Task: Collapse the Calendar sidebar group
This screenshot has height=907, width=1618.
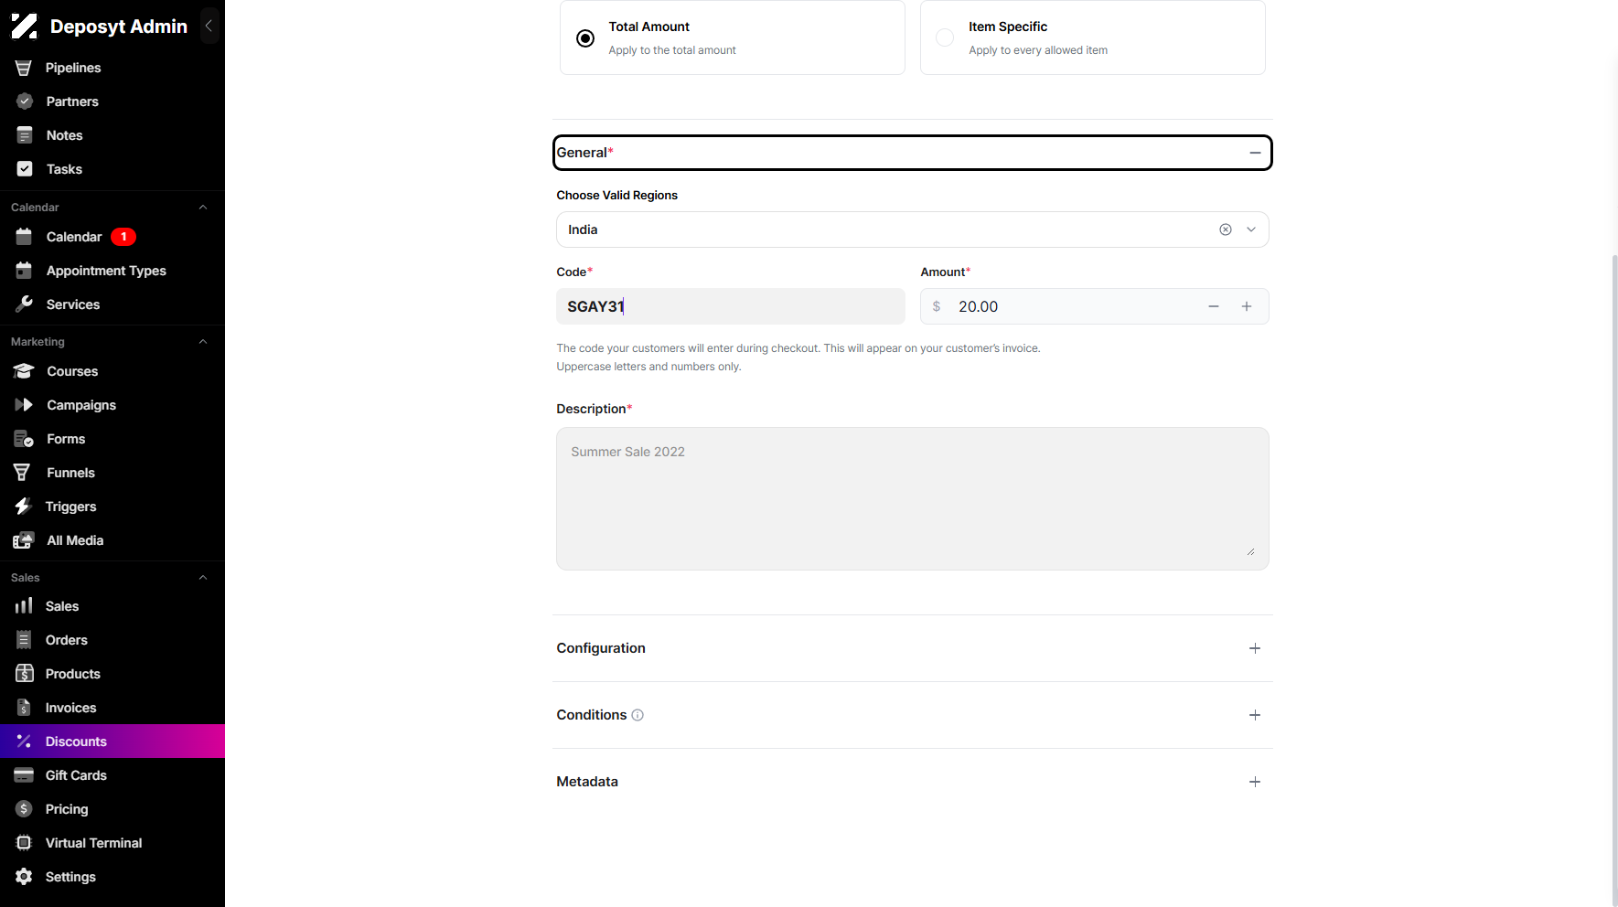Action: [203, 208]
